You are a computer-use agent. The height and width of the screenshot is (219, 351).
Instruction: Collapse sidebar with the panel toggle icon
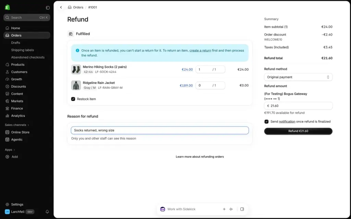pos(48,8)
